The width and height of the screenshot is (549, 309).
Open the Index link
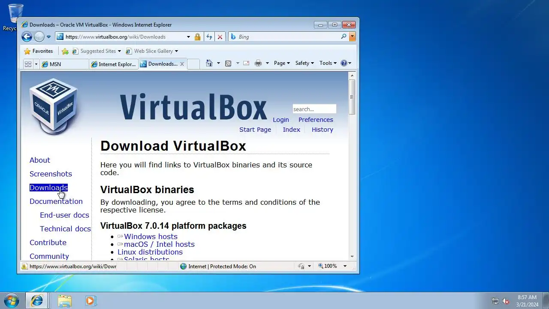coord(291,130)
